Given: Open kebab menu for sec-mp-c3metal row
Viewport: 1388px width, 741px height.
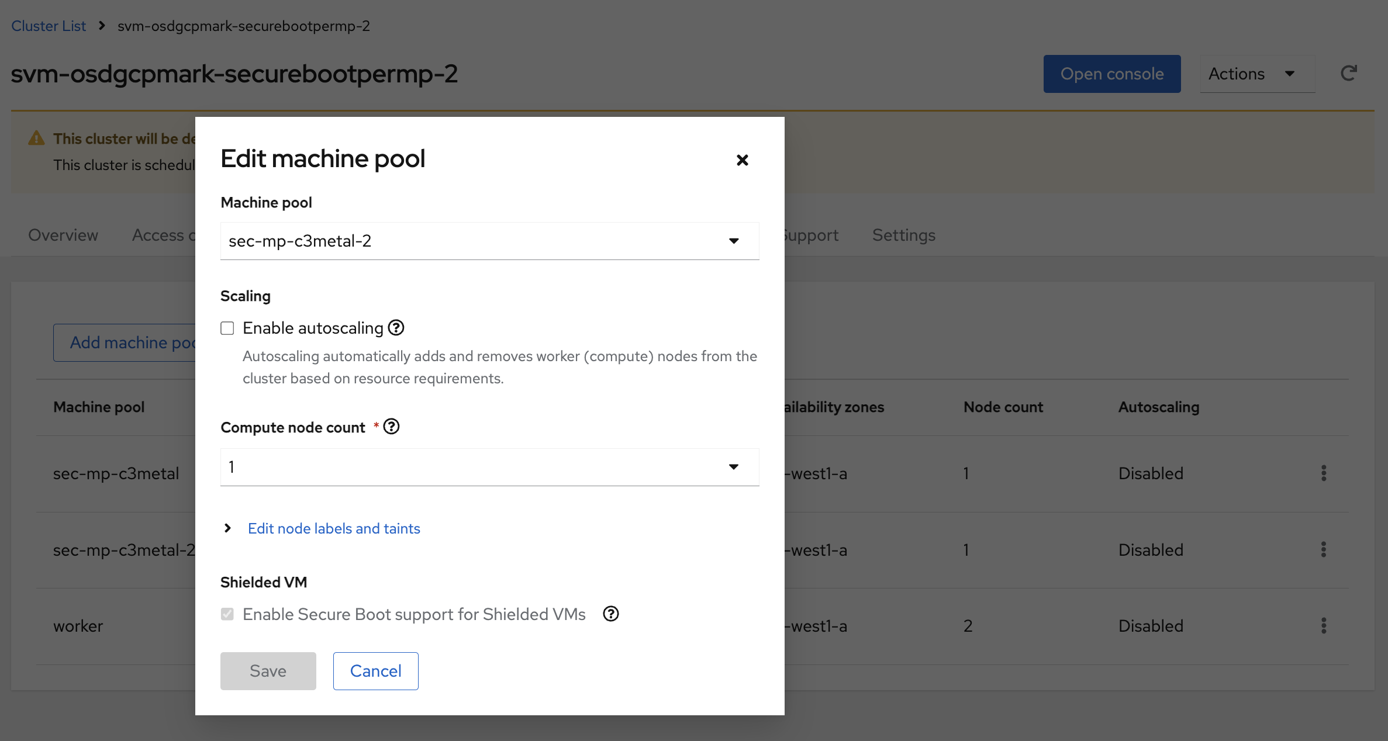Looking at the screenshot, I should 1324,473.
